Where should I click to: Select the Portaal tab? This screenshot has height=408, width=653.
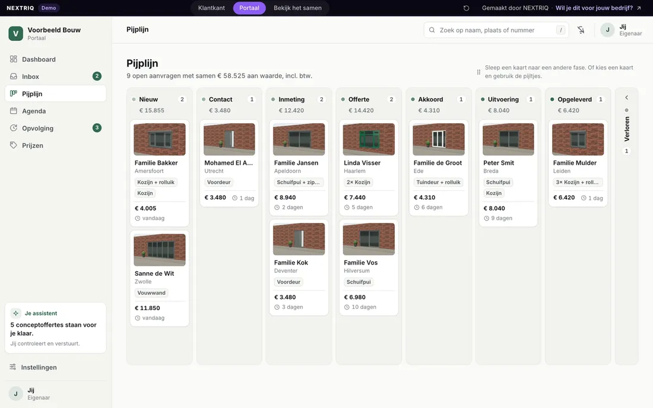coord(249,8)
